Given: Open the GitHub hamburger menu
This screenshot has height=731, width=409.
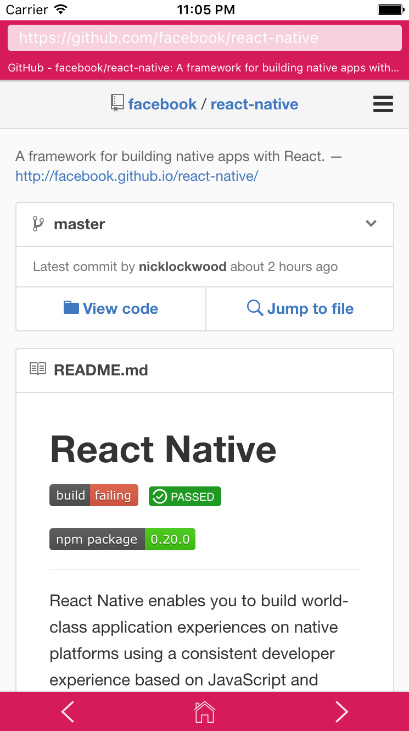Looking at the screenshot, I should (x=383, y=104).
